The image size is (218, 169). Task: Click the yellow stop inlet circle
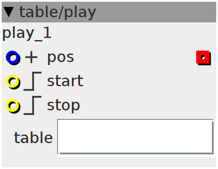coord(13,106)
